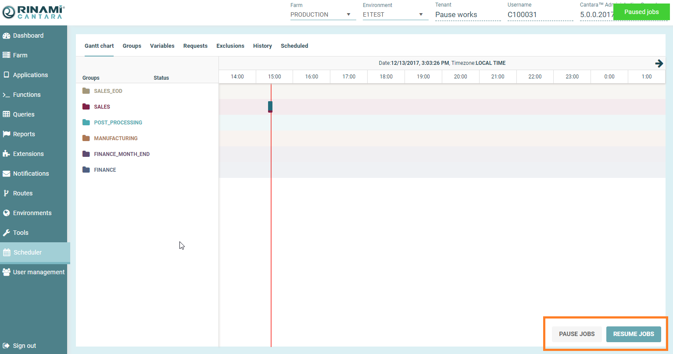Select the Reports flag icon
Viewport: 673px width, 354px height.
click(x=6, y=134)
